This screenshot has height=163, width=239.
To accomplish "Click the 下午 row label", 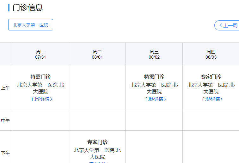I will click(5, 153).
